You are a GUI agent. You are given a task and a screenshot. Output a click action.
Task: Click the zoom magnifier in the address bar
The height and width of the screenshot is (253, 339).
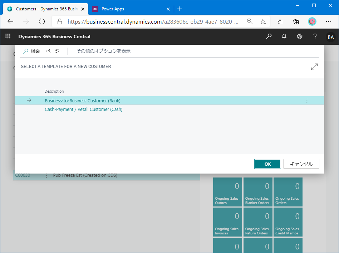pyautogui.click(x=250, y=21)
